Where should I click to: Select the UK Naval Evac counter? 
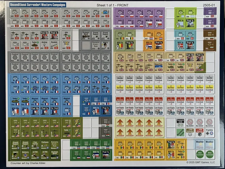click(x=159, y=67)
